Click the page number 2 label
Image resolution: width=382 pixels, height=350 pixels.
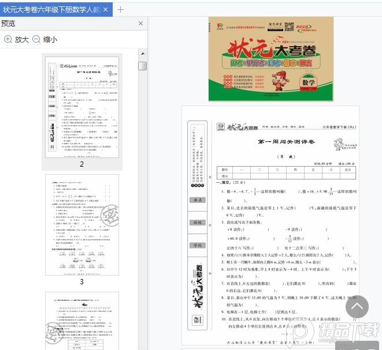point(82,164)
